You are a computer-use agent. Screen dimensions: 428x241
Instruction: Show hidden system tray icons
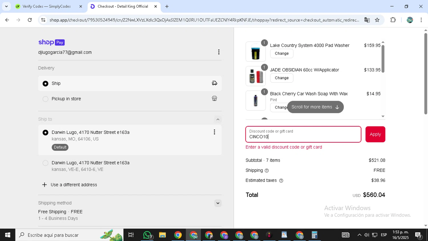point(359,235)
